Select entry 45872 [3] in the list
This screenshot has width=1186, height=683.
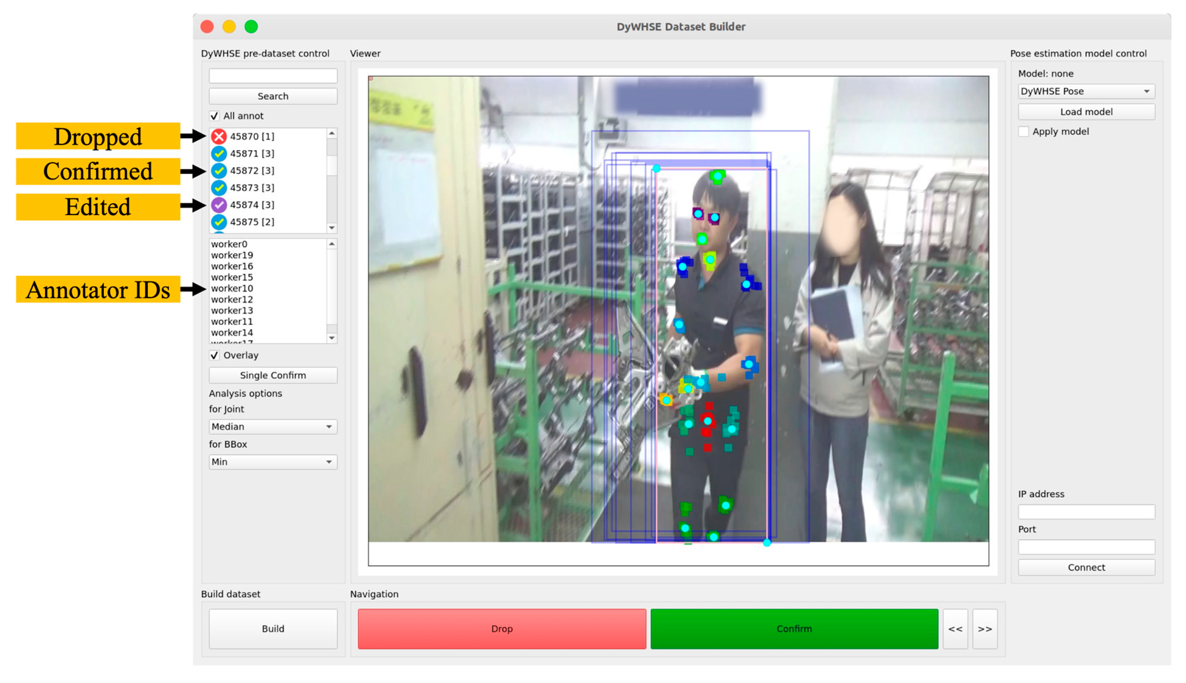point(252,171)
